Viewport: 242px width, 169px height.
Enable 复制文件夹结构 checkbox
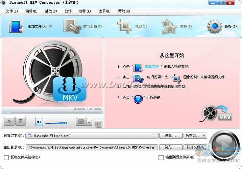point(6,158)
